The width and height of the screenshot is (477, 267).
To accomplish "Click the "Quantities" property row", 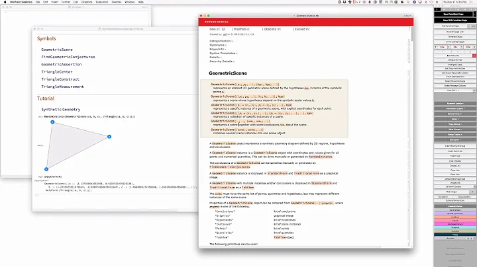I will pos(254,233).
